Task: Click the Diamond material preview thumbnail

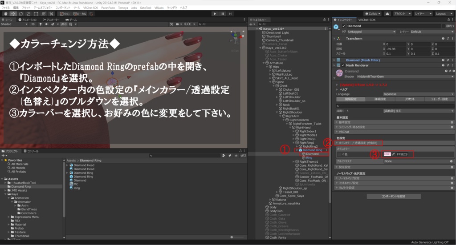Action: tap(339, 73)
